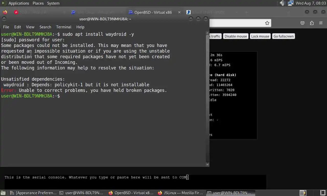Open the terminal View menu
Screen dimensions: 327x196
(x=30, y=27)
